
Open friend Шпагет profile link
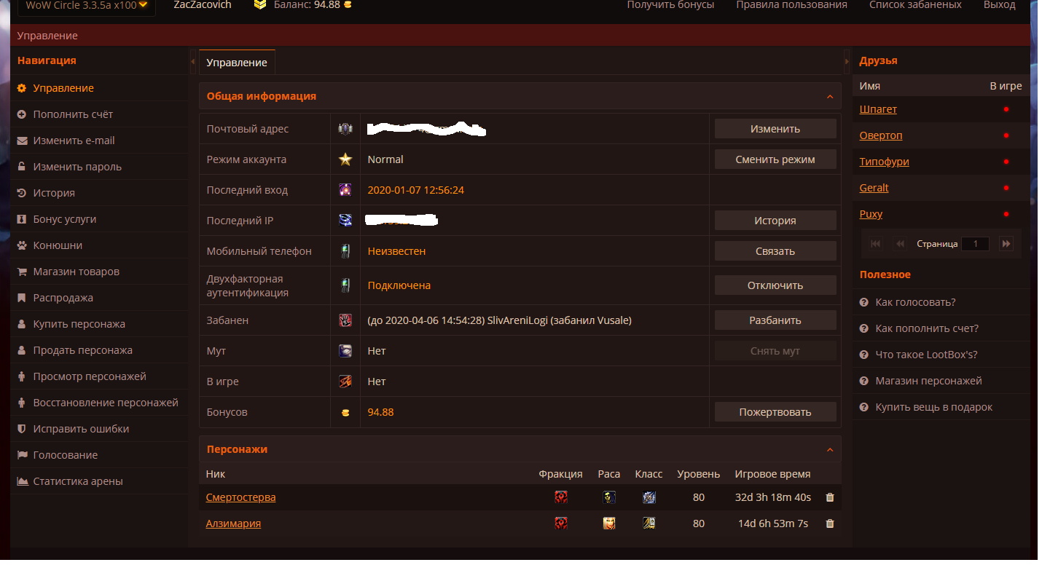[878, 109]
